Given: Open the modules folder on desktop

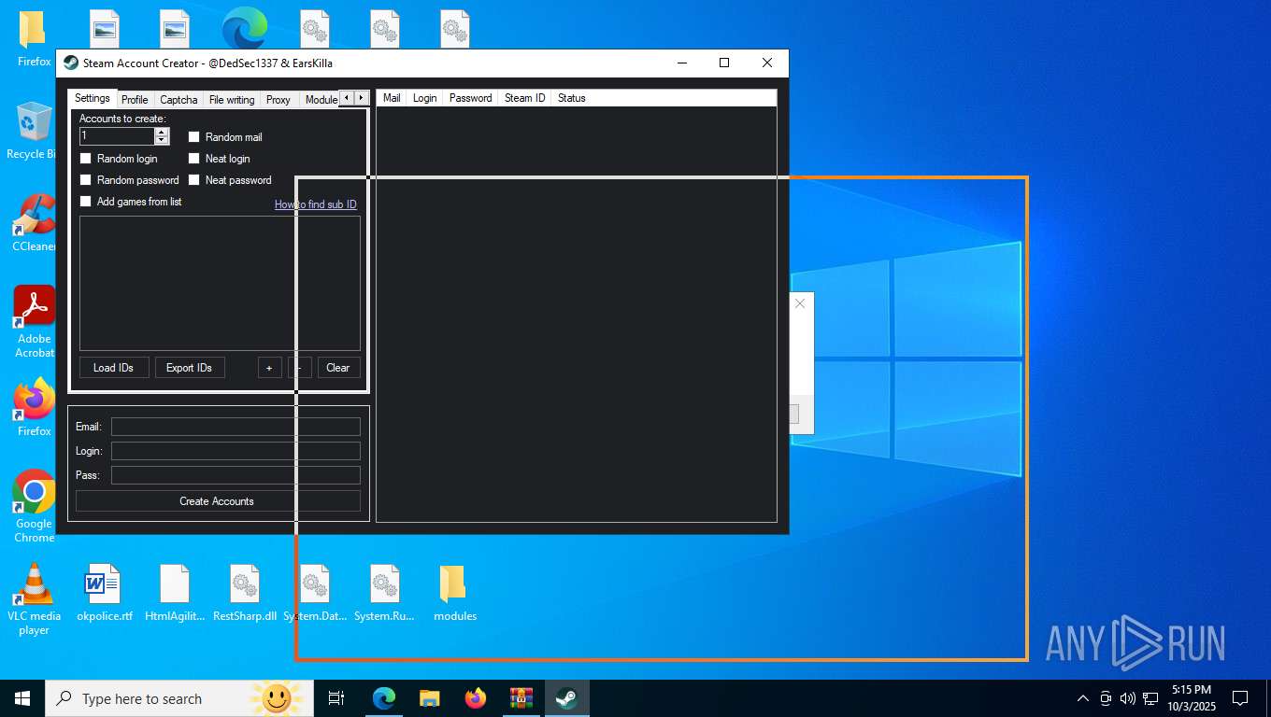Looking at the screenshot, I should (x=454, y=592).
